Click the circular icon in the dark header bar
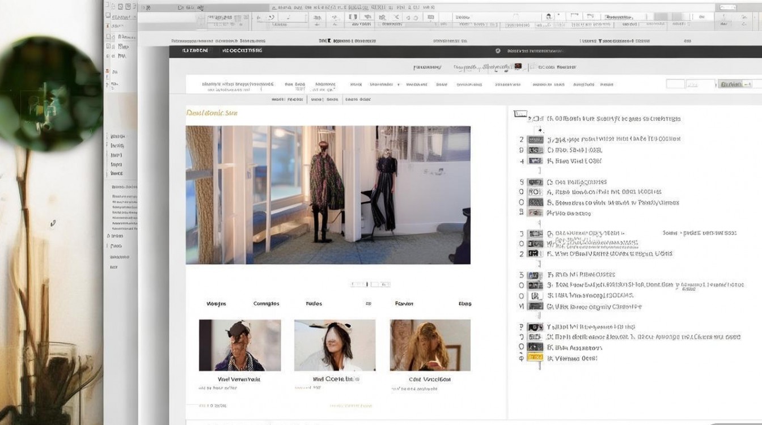762x425 pixels. [x=498, y=51]
